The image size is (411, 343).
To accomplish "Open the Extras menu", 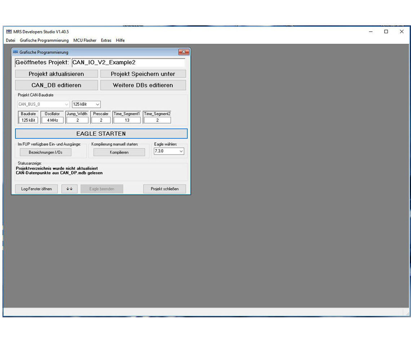I will [x=106, y=40].
